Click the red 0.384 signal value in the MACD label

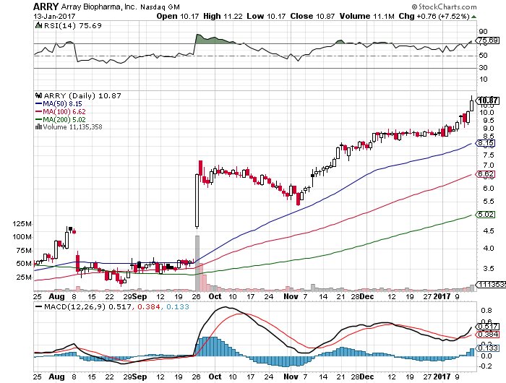tap(148, 307)
